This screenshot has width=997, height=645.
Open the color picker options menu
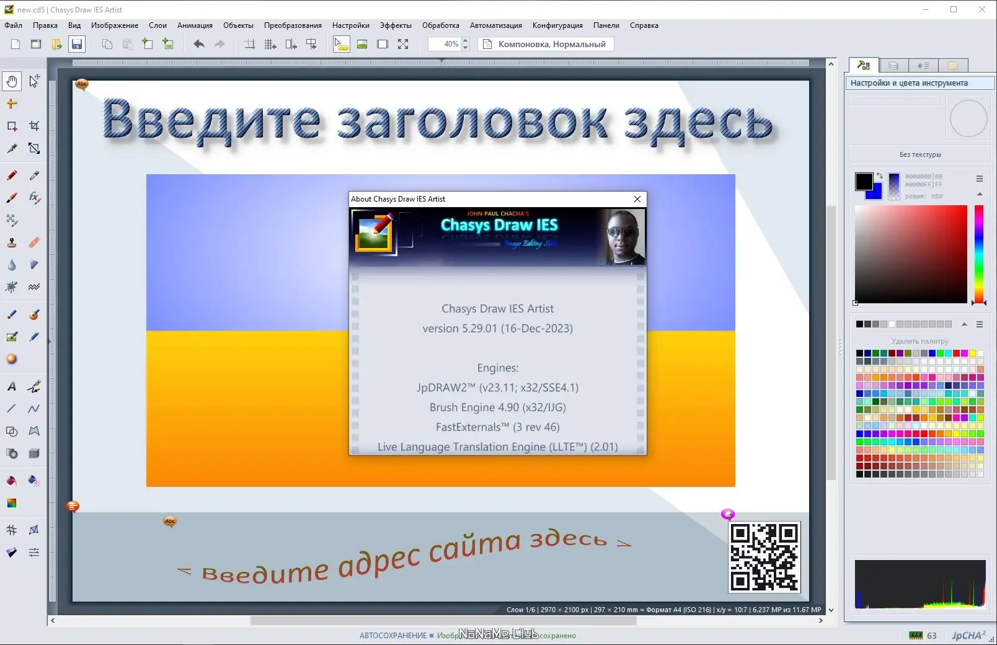980,179
